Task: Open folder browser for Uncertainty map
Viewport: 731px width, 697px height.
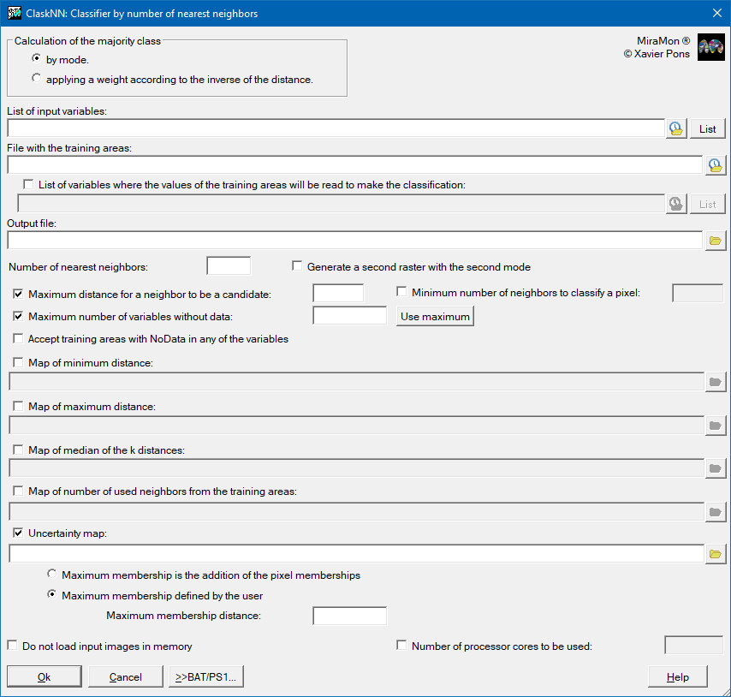Action: tap(715, 554)
